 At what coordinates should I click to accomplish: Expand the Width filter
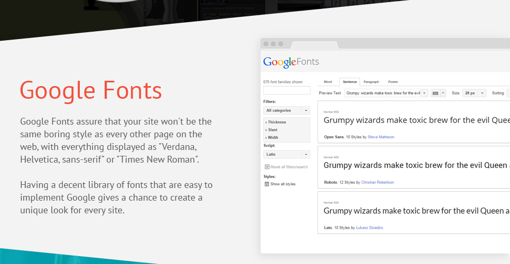[272, 137]
